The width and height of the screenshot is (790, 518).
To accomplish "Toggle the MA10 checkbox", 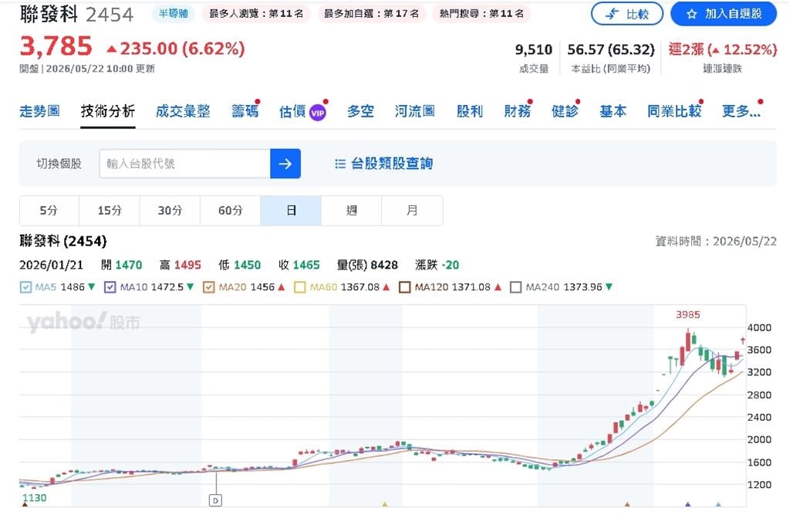I will coord(110,287).
